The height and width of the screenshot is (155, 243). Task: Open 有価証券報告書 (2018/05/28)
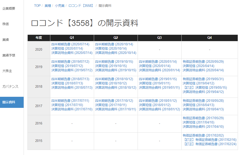tap(203, 101)
